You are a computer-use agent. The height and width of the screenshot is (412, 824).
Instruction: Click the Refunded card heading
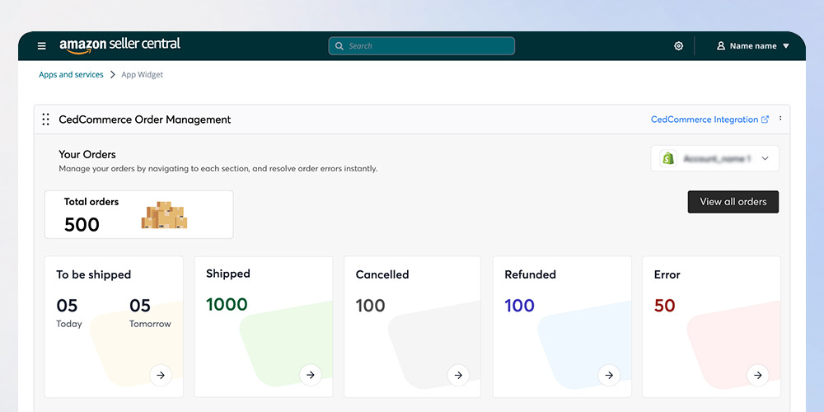pos(530,274)
